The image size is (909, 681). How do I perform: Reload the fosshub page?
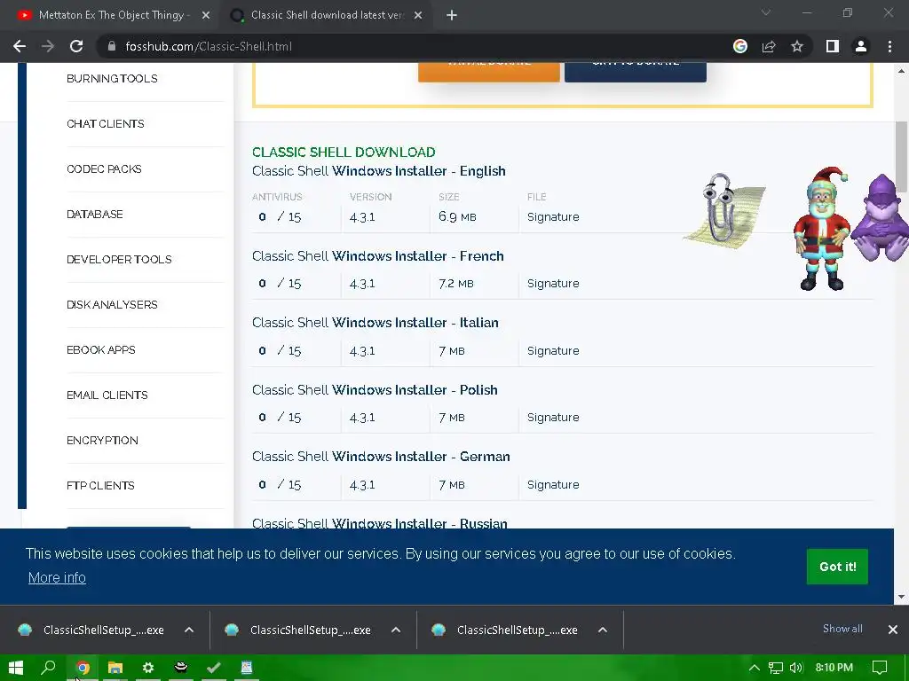click(76, 46)
